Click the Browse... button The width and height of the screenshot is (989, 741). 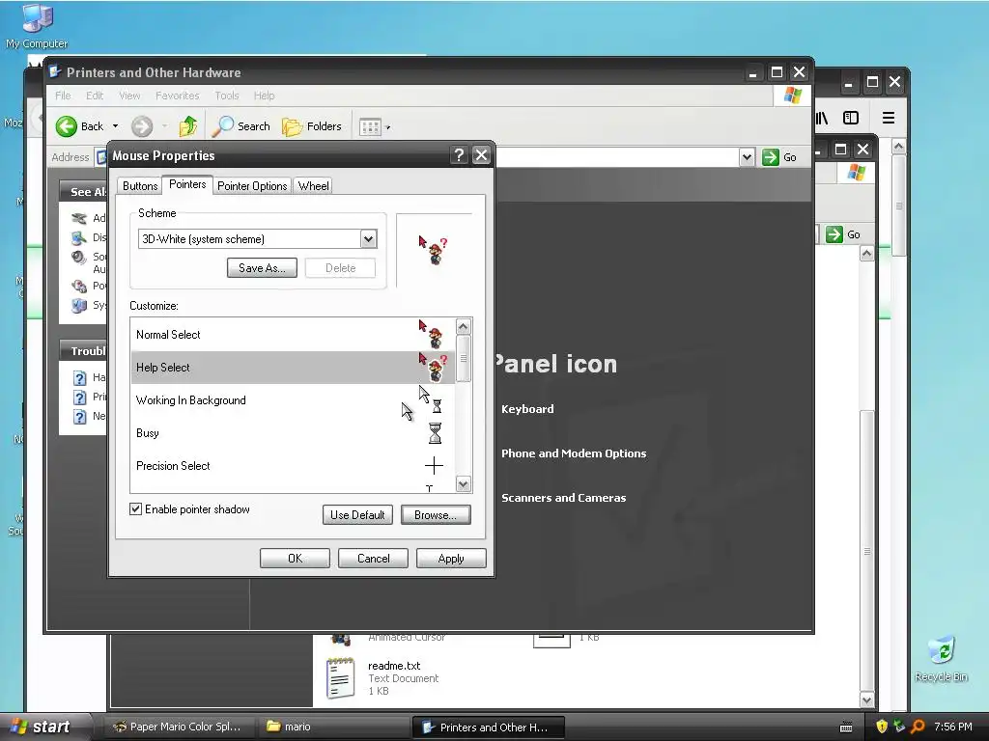436,515
